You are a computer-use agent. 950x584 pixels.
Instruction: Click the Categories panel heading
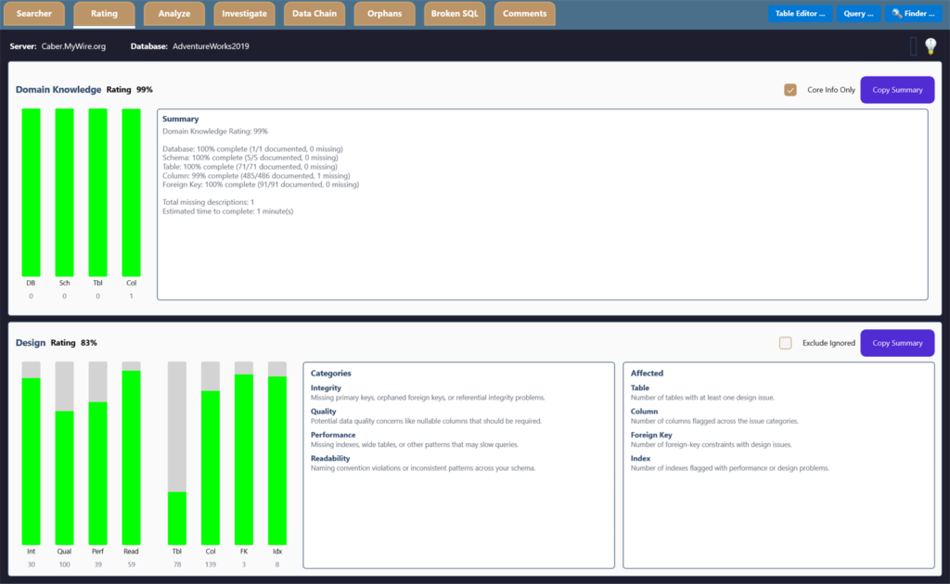tap(331, 374)
